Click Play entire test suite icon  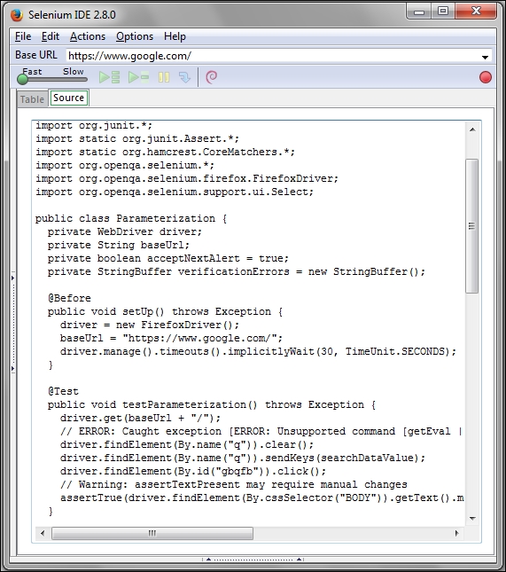click(x=110, y=77)
